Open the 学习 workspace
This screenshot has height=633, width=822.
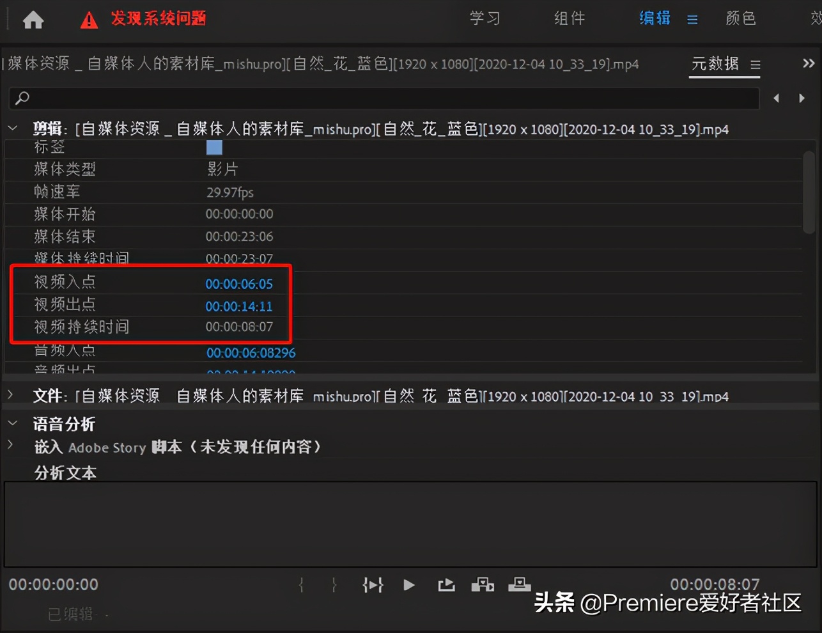pyautogui.click(x=485, y=19)
